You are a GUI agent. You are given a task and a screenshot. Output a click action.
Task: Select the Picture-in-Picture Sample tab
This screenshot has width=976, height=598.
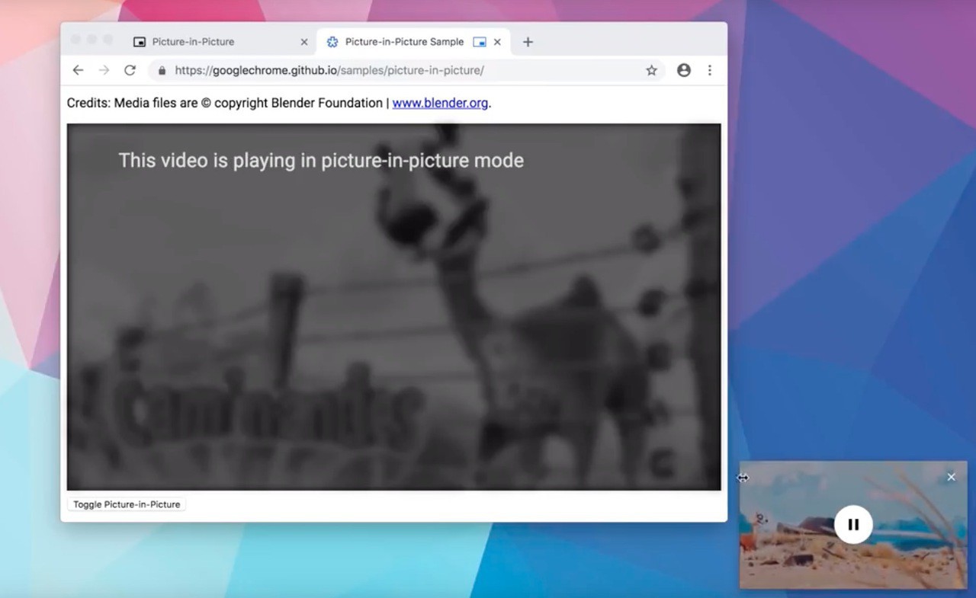pyautogui.click(x=414, y=42)
